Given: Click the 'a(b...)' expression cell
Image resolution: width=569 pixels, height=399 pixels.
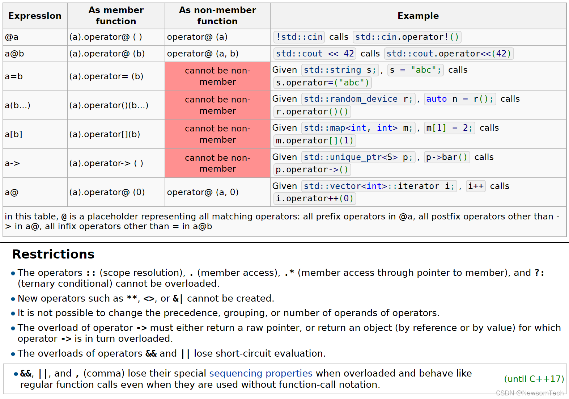Looking at the screenshot, I should [x=35, y=105].
